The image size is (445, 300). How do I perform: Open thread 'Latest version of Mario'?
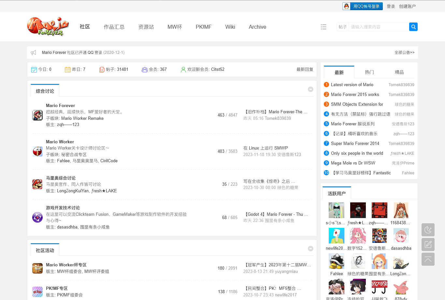pos(352,85)
